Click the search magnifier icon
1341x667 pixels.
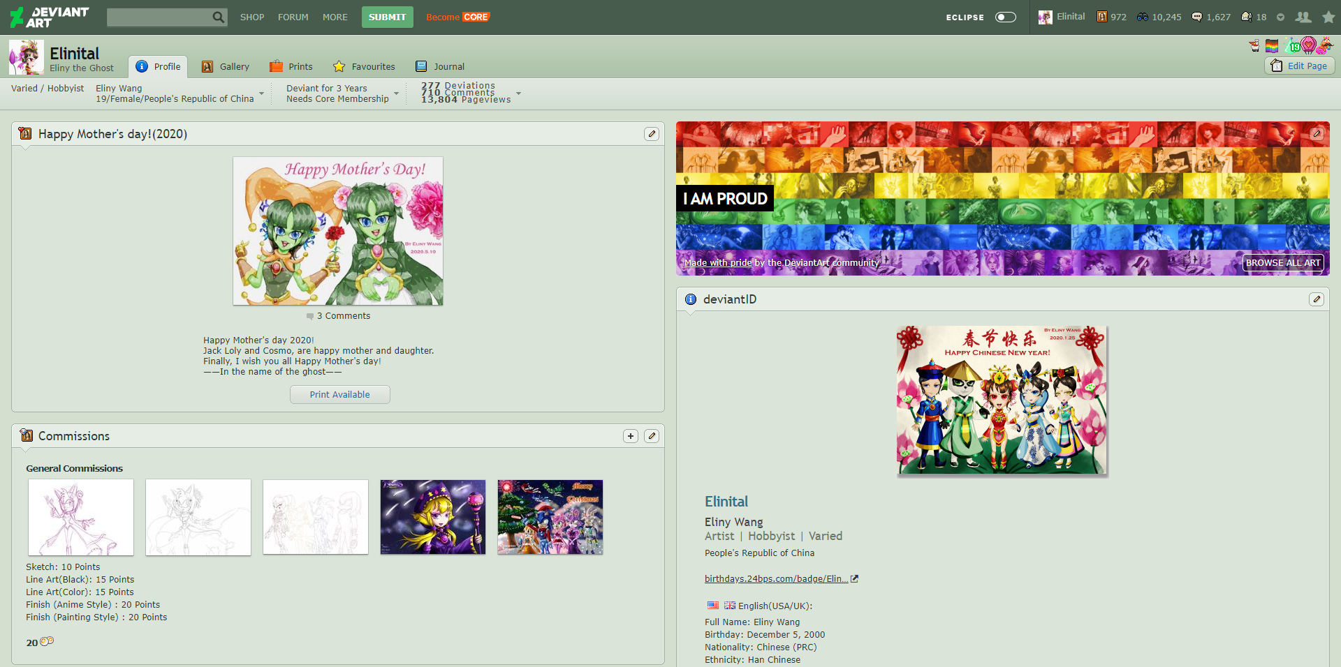point(219,17)
